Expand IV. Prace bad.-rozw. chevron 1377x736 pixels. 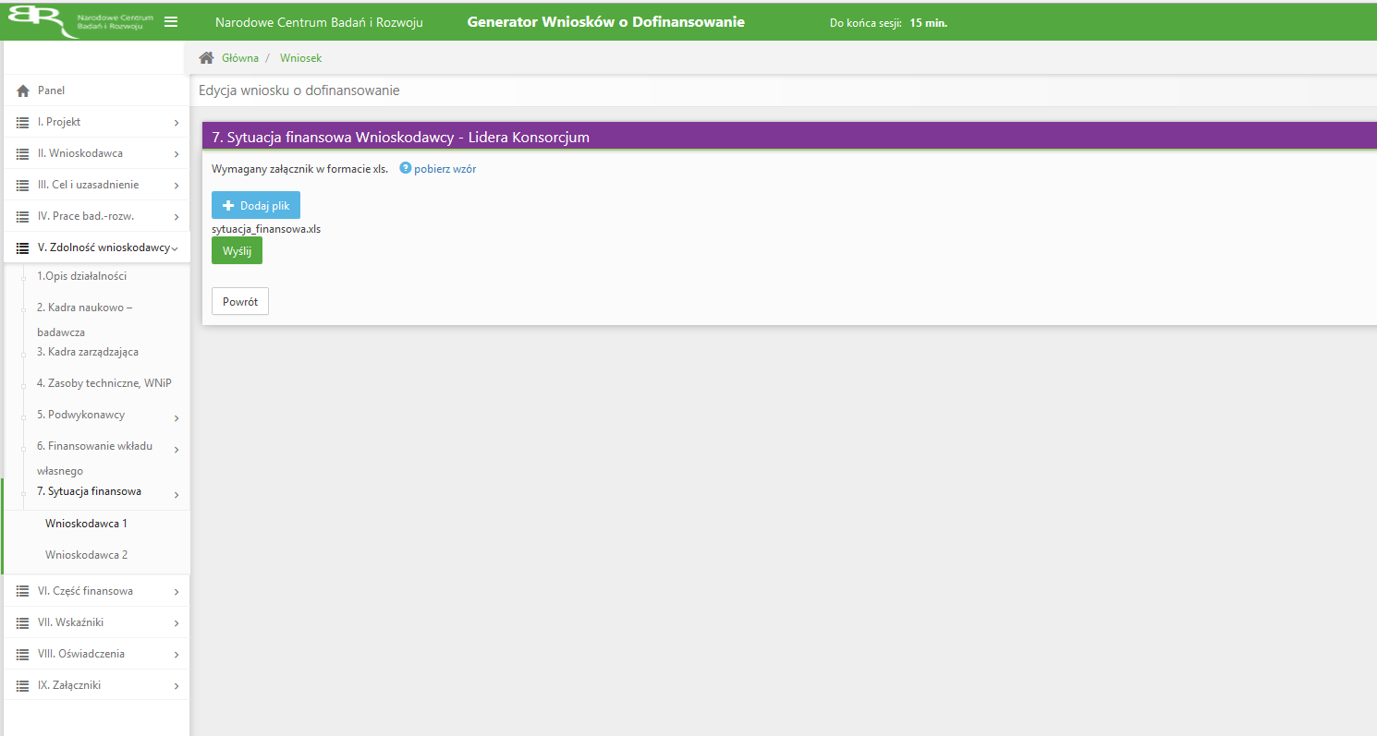click(x=176, y=217)
